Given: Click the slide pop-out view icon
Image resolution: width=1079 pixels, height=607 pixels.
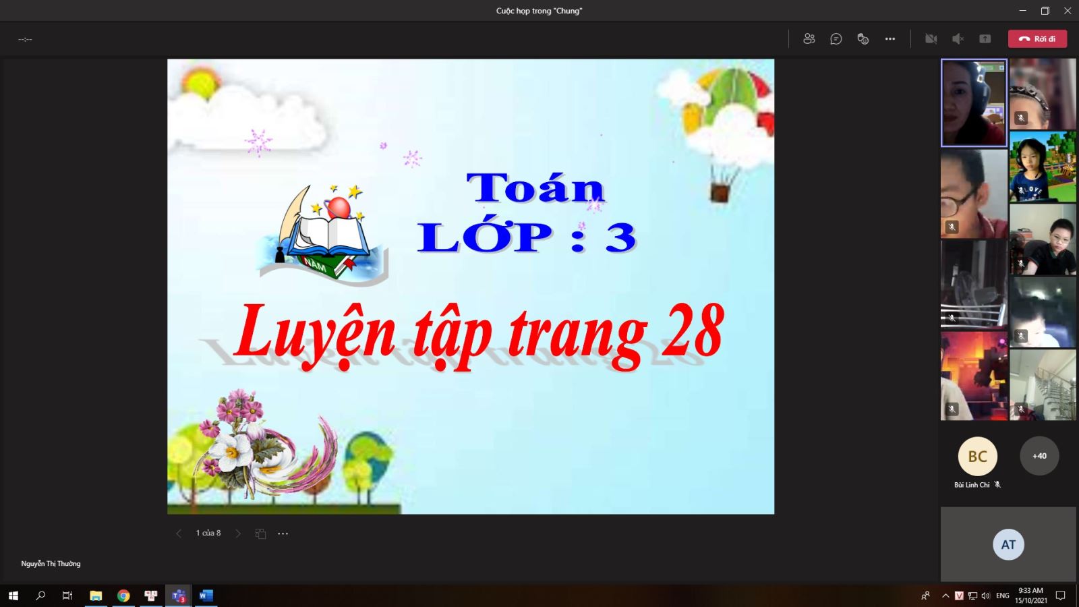Looking at the screenshot, I should [260, 533].
